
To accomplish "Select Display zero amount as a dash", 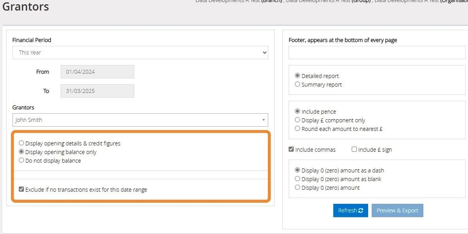I will point(298,170).
